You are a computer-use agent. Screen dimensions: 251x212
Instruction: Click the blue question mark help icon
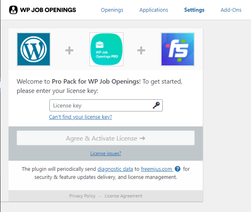[x=178, y=169]
